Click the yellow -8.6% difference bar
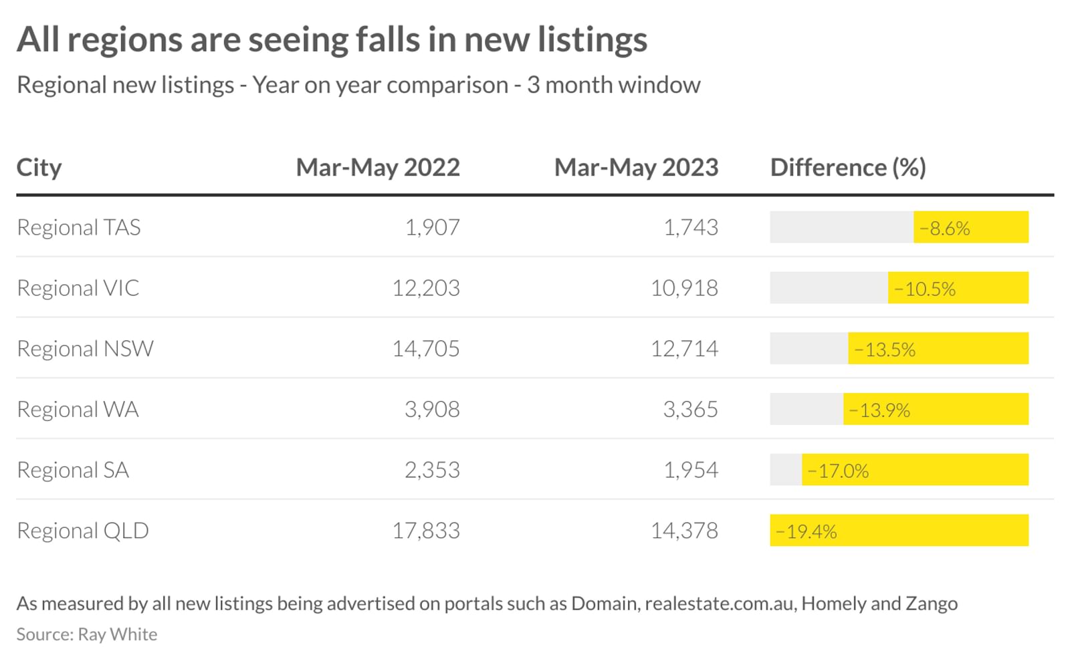 pos(970,227)
